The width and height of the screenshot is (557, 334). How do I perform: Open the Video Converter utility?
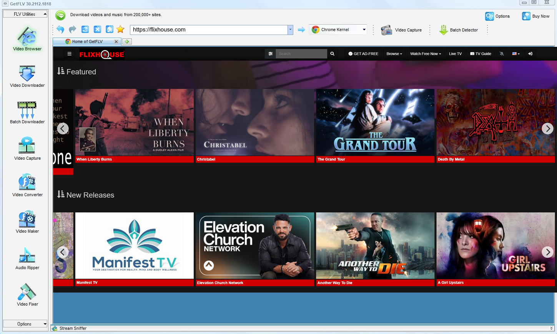pos(27,185)
